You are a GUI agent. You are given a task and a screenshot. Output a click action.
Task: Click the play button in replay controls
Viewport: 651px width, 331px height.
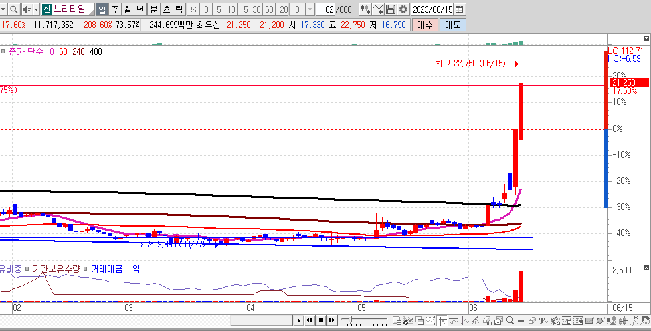(298, 320)
